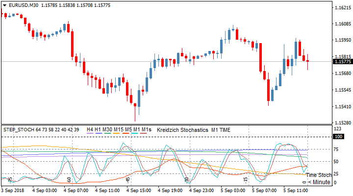Image resolution: width=353 pixels, height=196 pixels.
Task: Click the 1.15280 price axis label
Action: tap(343, 123)
